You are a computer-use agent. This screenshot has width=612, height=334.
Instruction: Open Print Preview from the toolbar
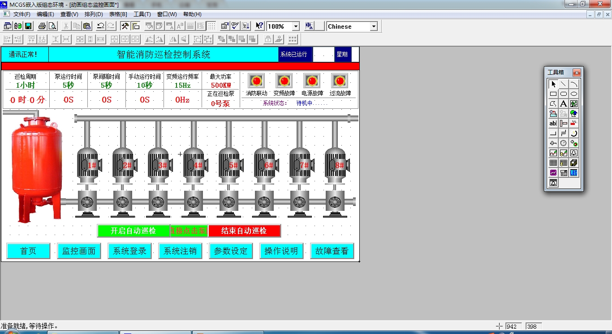coord(52,26)
